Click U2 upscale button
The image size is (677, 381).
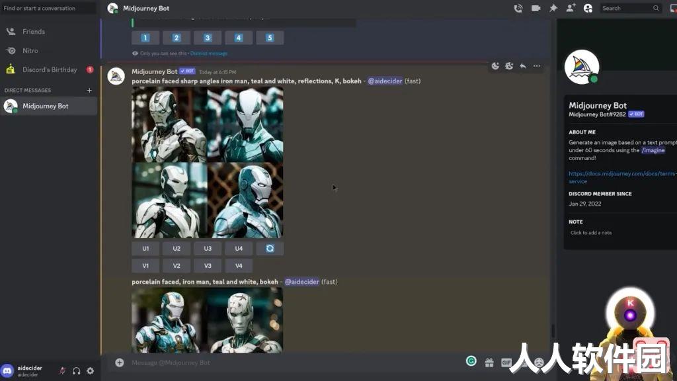coord(177,249)
